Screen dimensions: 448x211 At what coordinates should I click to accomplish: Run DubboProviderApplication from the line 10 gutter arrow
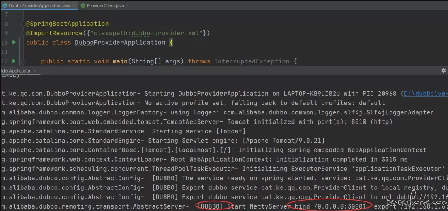[14, 42]
